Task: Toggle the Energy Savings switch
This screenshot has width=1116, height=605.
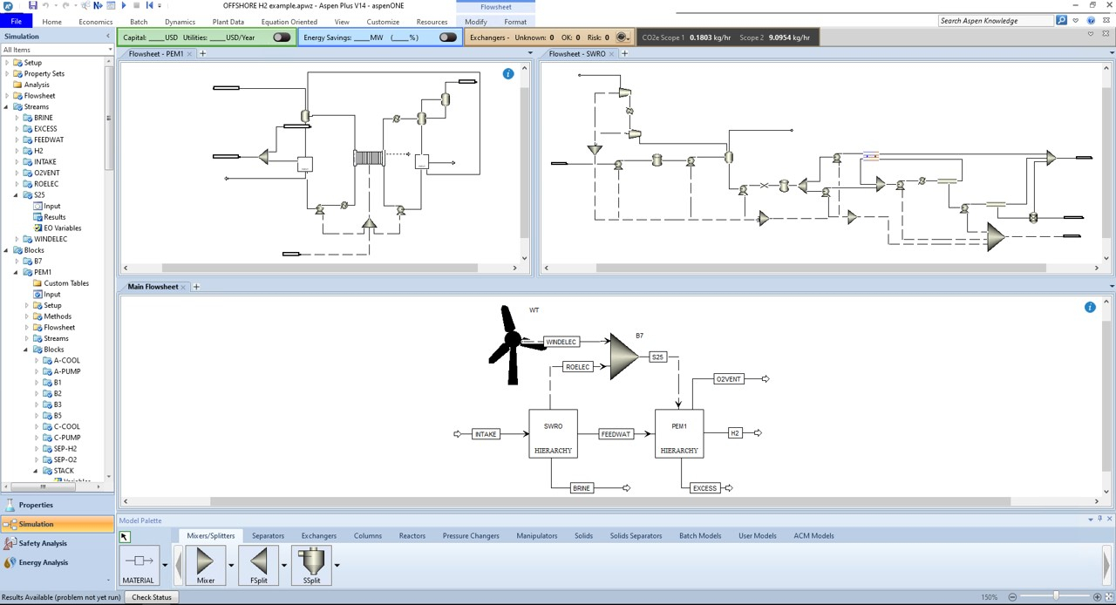Action: tap(447, 37)
